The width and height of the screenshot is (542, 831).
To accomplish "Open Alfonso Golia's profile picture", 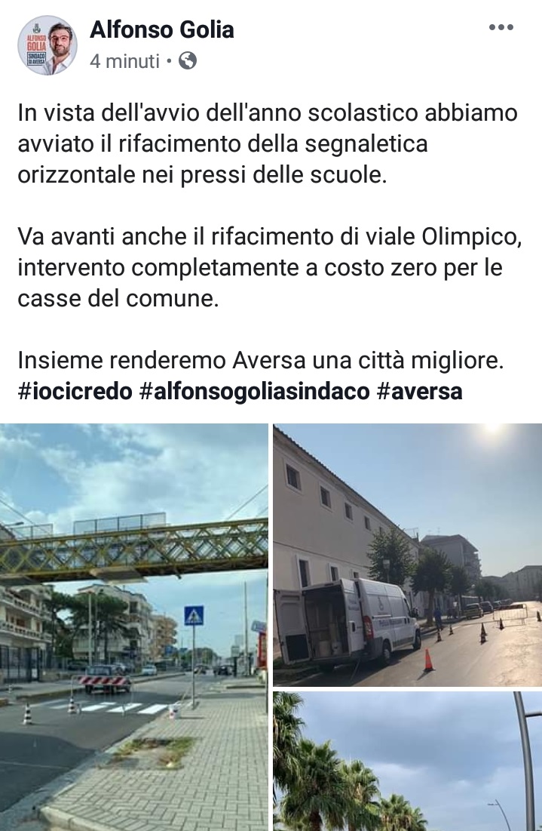I will (47, 45).
